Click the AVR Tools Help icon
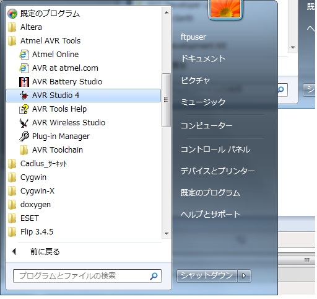Viewport: 317px width, 299px height. [x=24, y=109]
